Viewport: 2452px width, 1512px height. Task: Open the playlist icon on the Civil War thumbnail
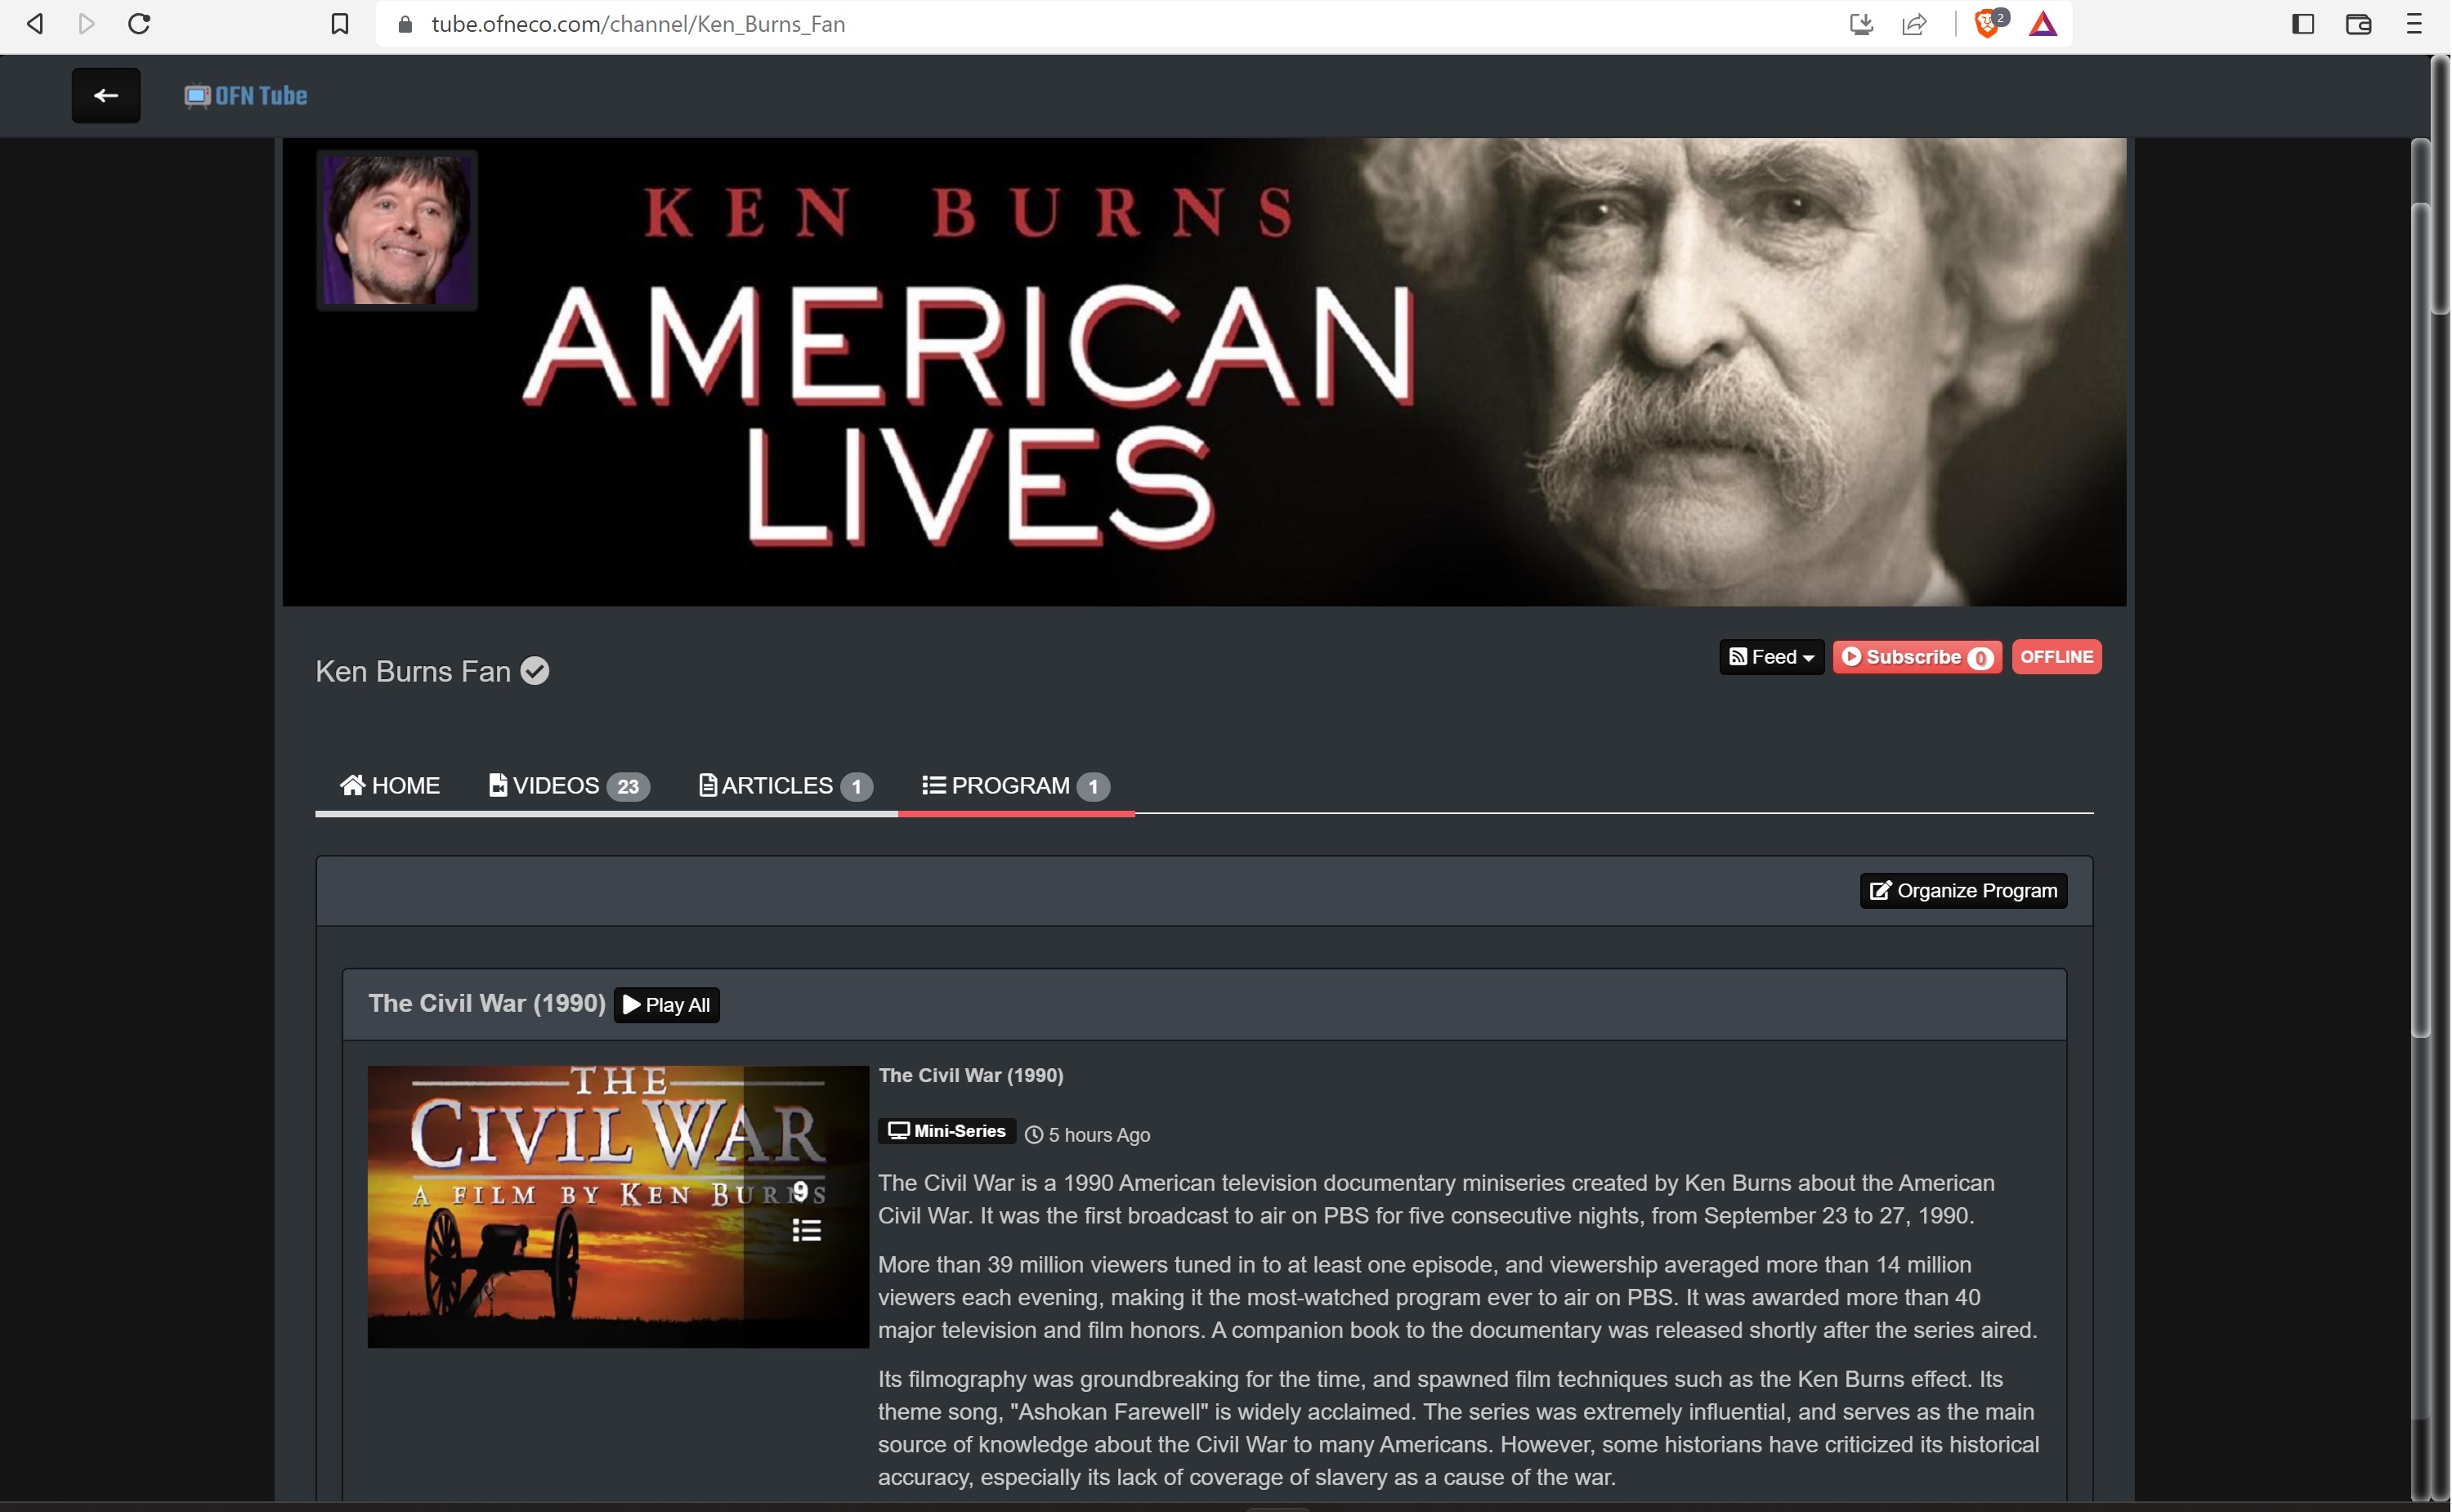806,1229
